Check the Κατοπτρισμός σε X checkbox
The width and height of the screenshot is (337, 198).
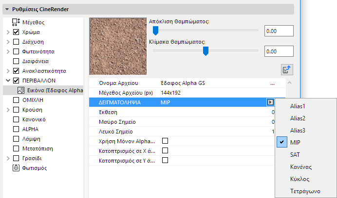165,150
